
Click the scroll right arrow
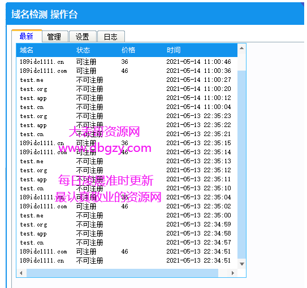(233, 273)
